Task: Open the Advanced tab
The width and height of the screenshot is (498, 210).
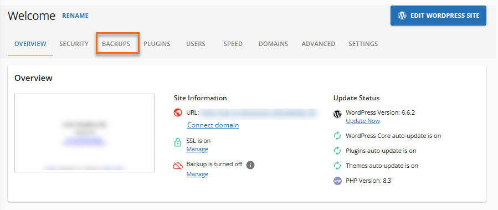Action: click(x=318, y=44)
